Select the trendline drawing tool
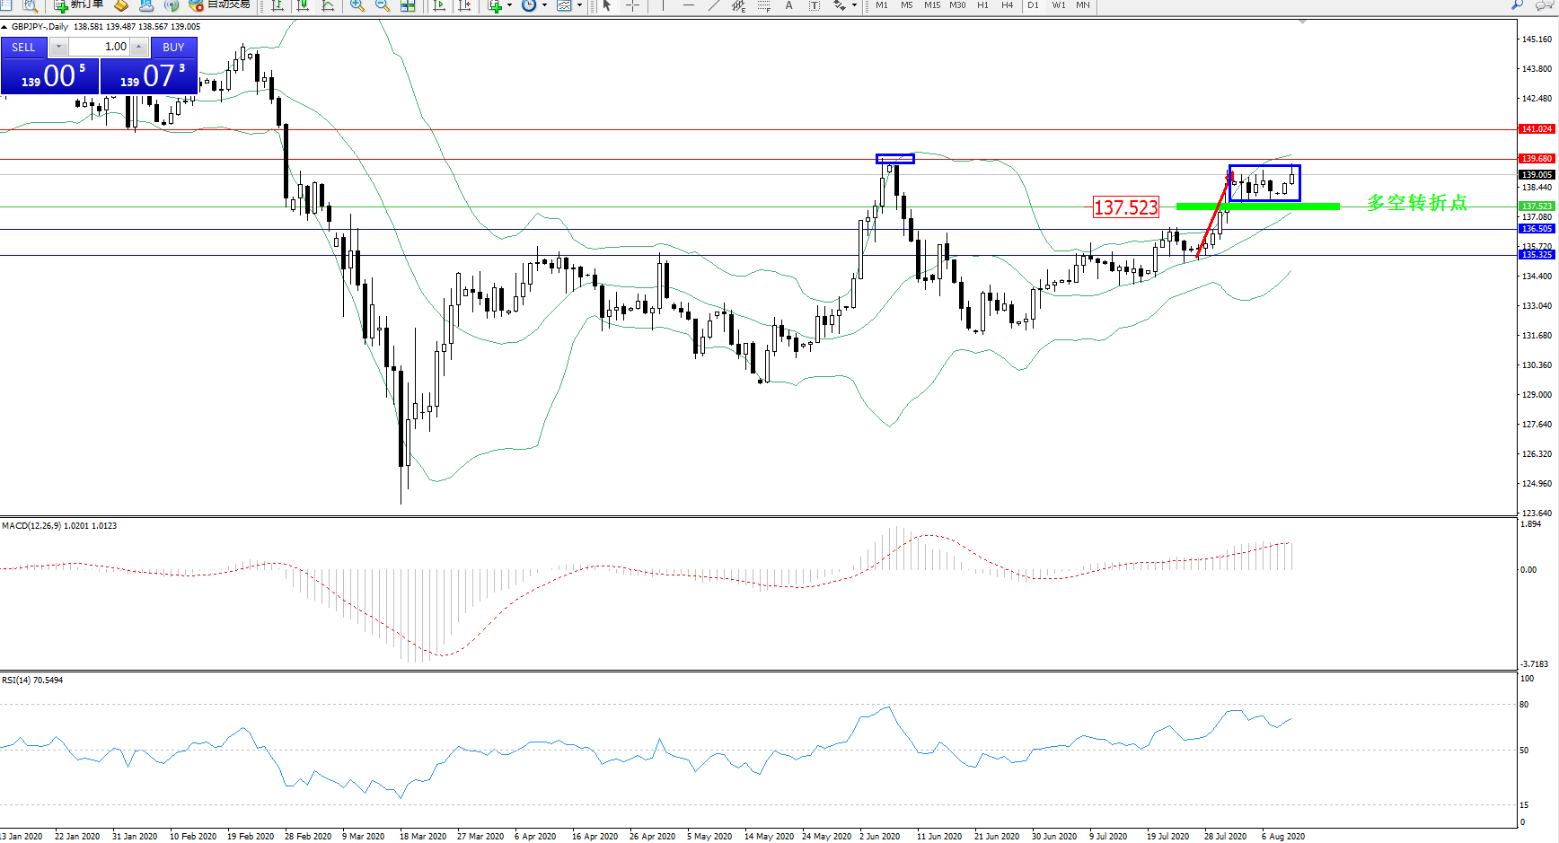The width and height of the screenshot is (1559, 843). [713, 5]
